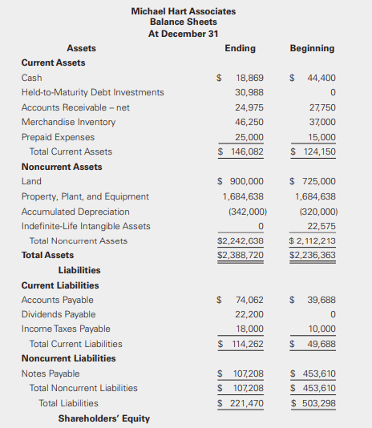Select the Ending column header

pyautogui.click(x=240, y=48)
